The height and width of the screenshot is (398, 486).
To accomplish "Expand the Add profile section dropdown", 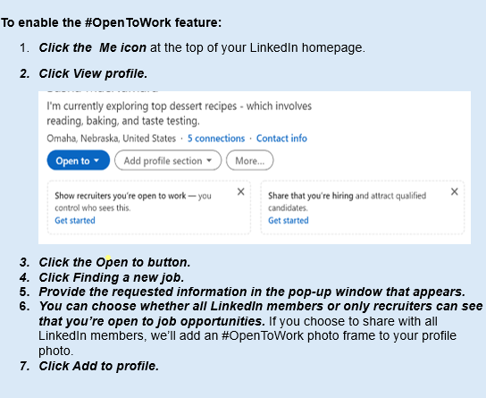I will point(168,160).
